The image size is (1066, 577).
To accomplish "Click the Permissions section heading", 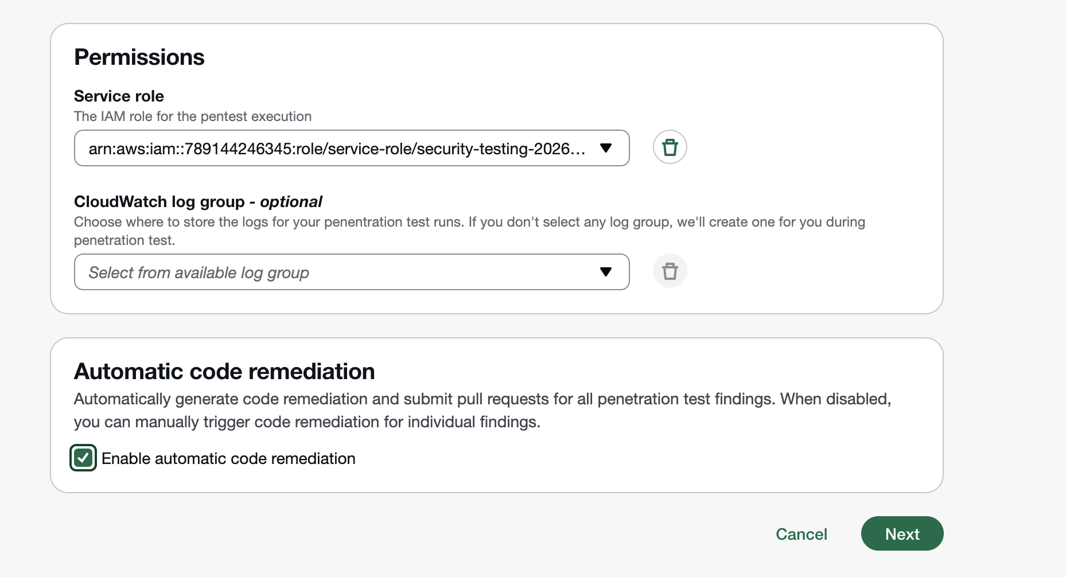I will tap(139, 57).
